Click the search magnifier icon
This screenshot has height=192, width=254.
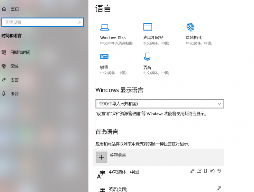pyautogui.click(x=80, y=22)
